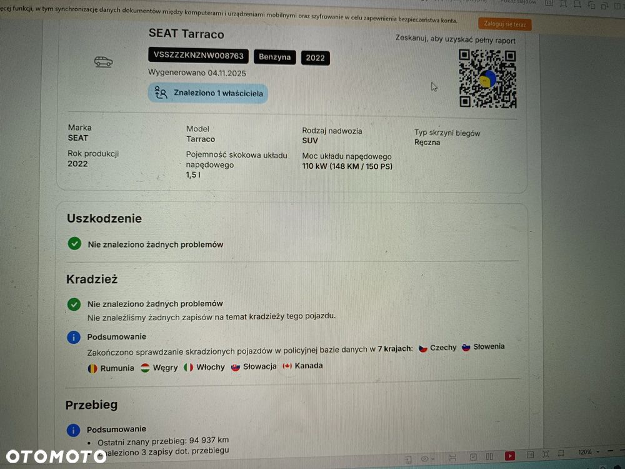
Task: Select the fit-width view icon in status bar
Action: pos(452,458)
